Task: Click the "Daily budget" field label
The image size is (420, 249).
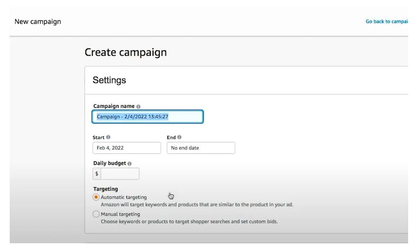Action: coord(109,164)
